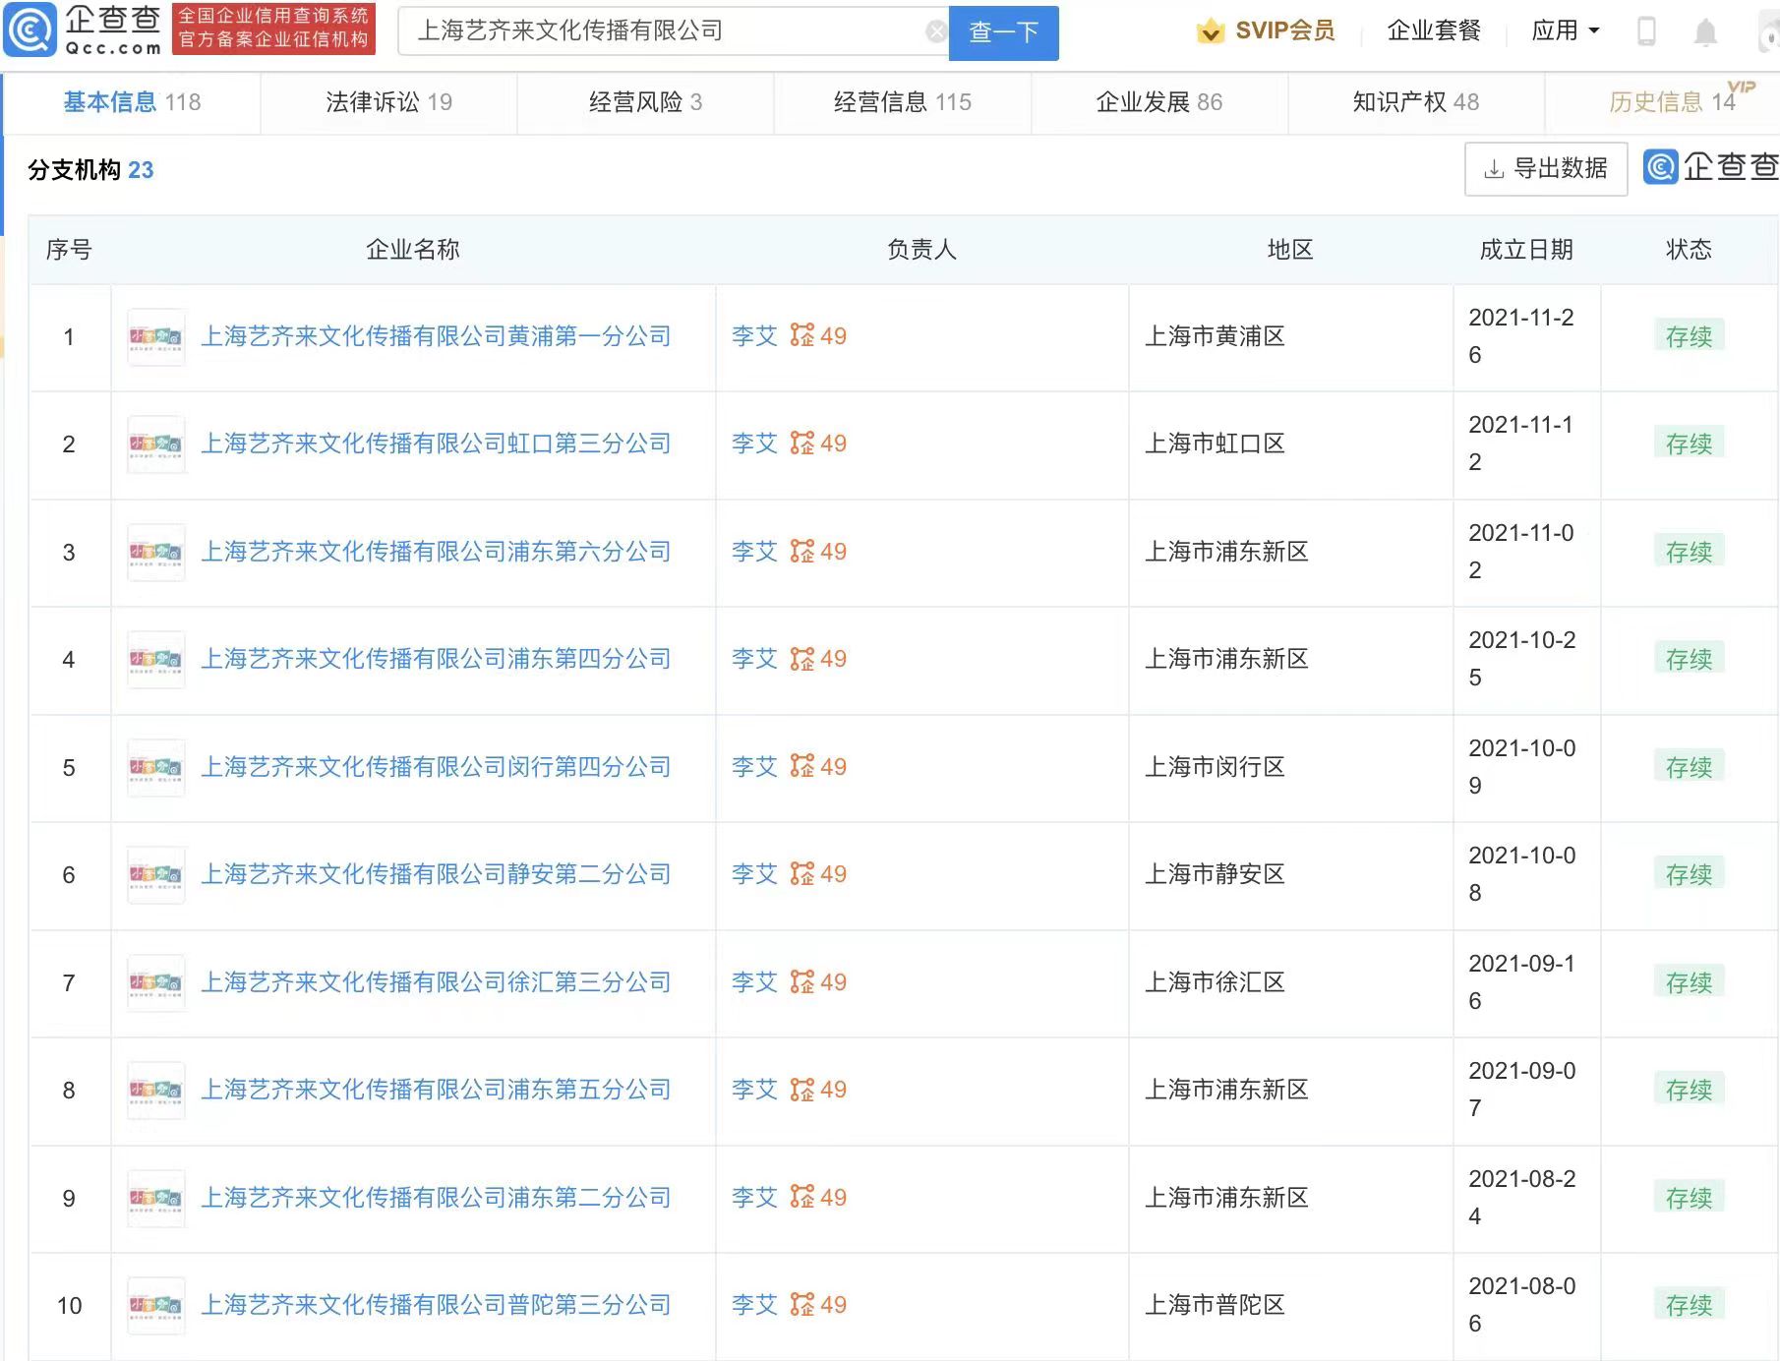This screenshot has height=1361, width=1780.
Task: Clear the search box text
Action: point(935,31)
